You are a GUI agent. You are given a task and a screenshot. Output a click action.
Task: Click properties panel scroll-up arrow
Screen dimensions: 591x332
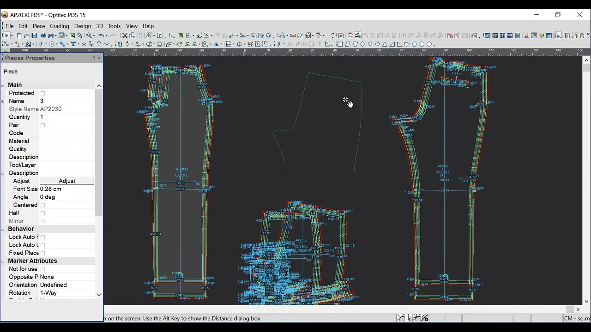pos(99,85)
